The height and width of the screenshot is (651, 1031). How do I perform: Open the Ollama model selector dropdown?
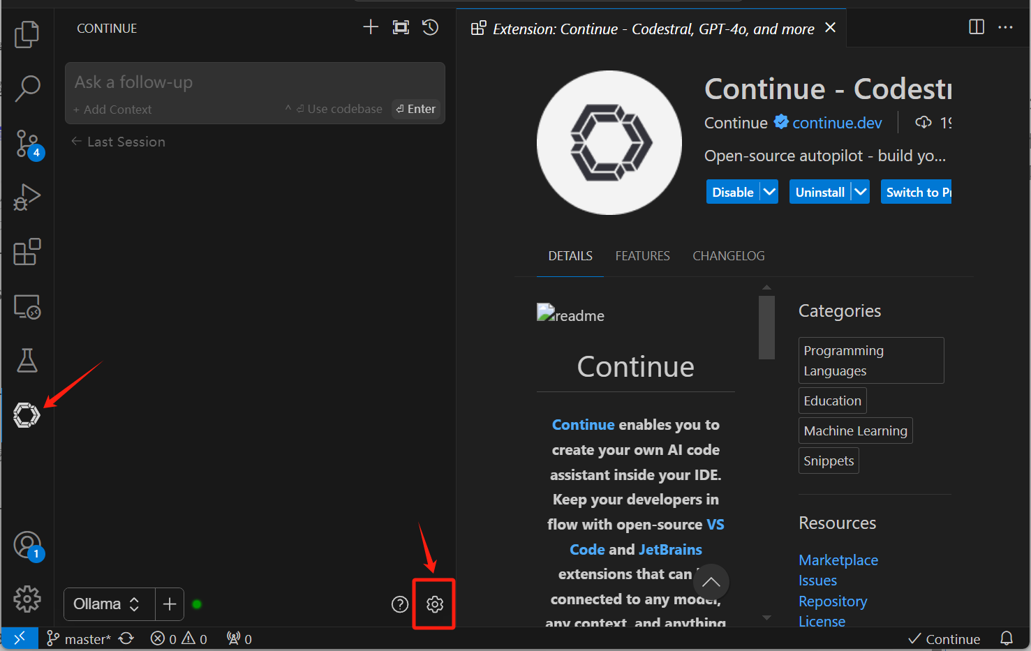pos(110,604)
